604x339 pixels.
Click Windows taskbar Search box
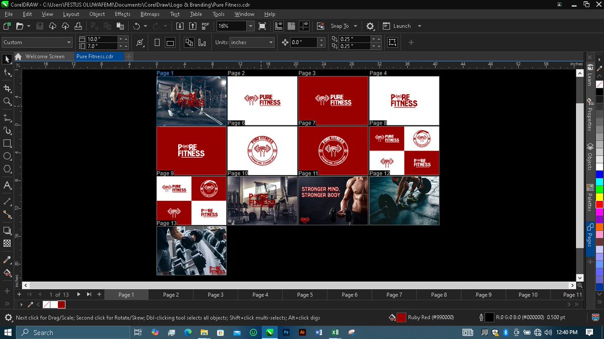(73, 332)
